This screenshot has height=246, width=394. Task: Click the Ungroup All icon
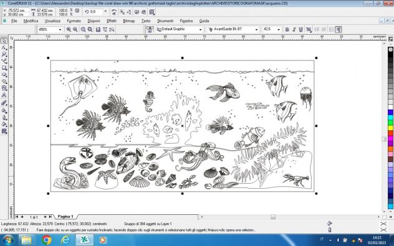pos(129,12)
